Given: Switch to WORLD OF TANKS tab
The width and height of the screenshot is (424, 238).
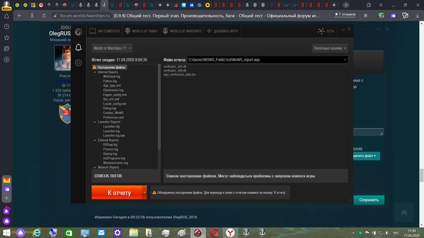Looking at the screenshot, I should point(141,31).
